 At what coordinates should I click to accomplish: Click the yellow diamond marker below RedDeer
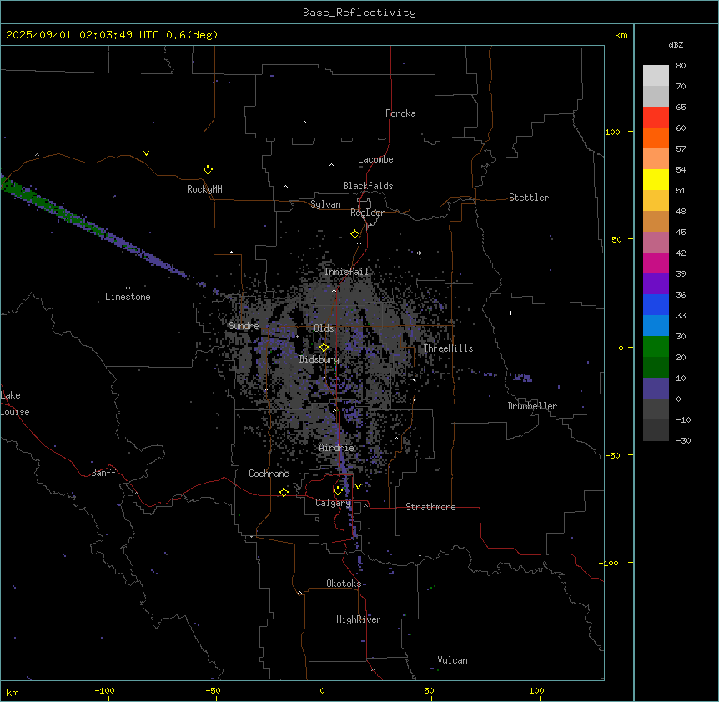[x=355, y=234]
